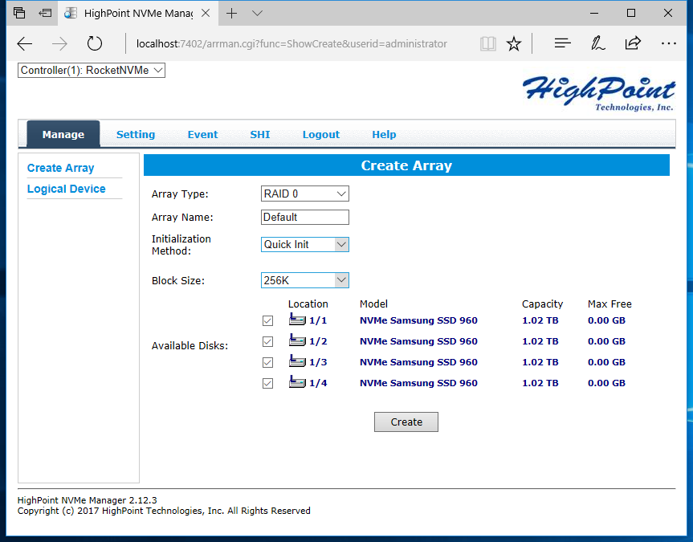Make a web note with pen icon
Viewport: 693px width, 542px height.
point(597,43)
